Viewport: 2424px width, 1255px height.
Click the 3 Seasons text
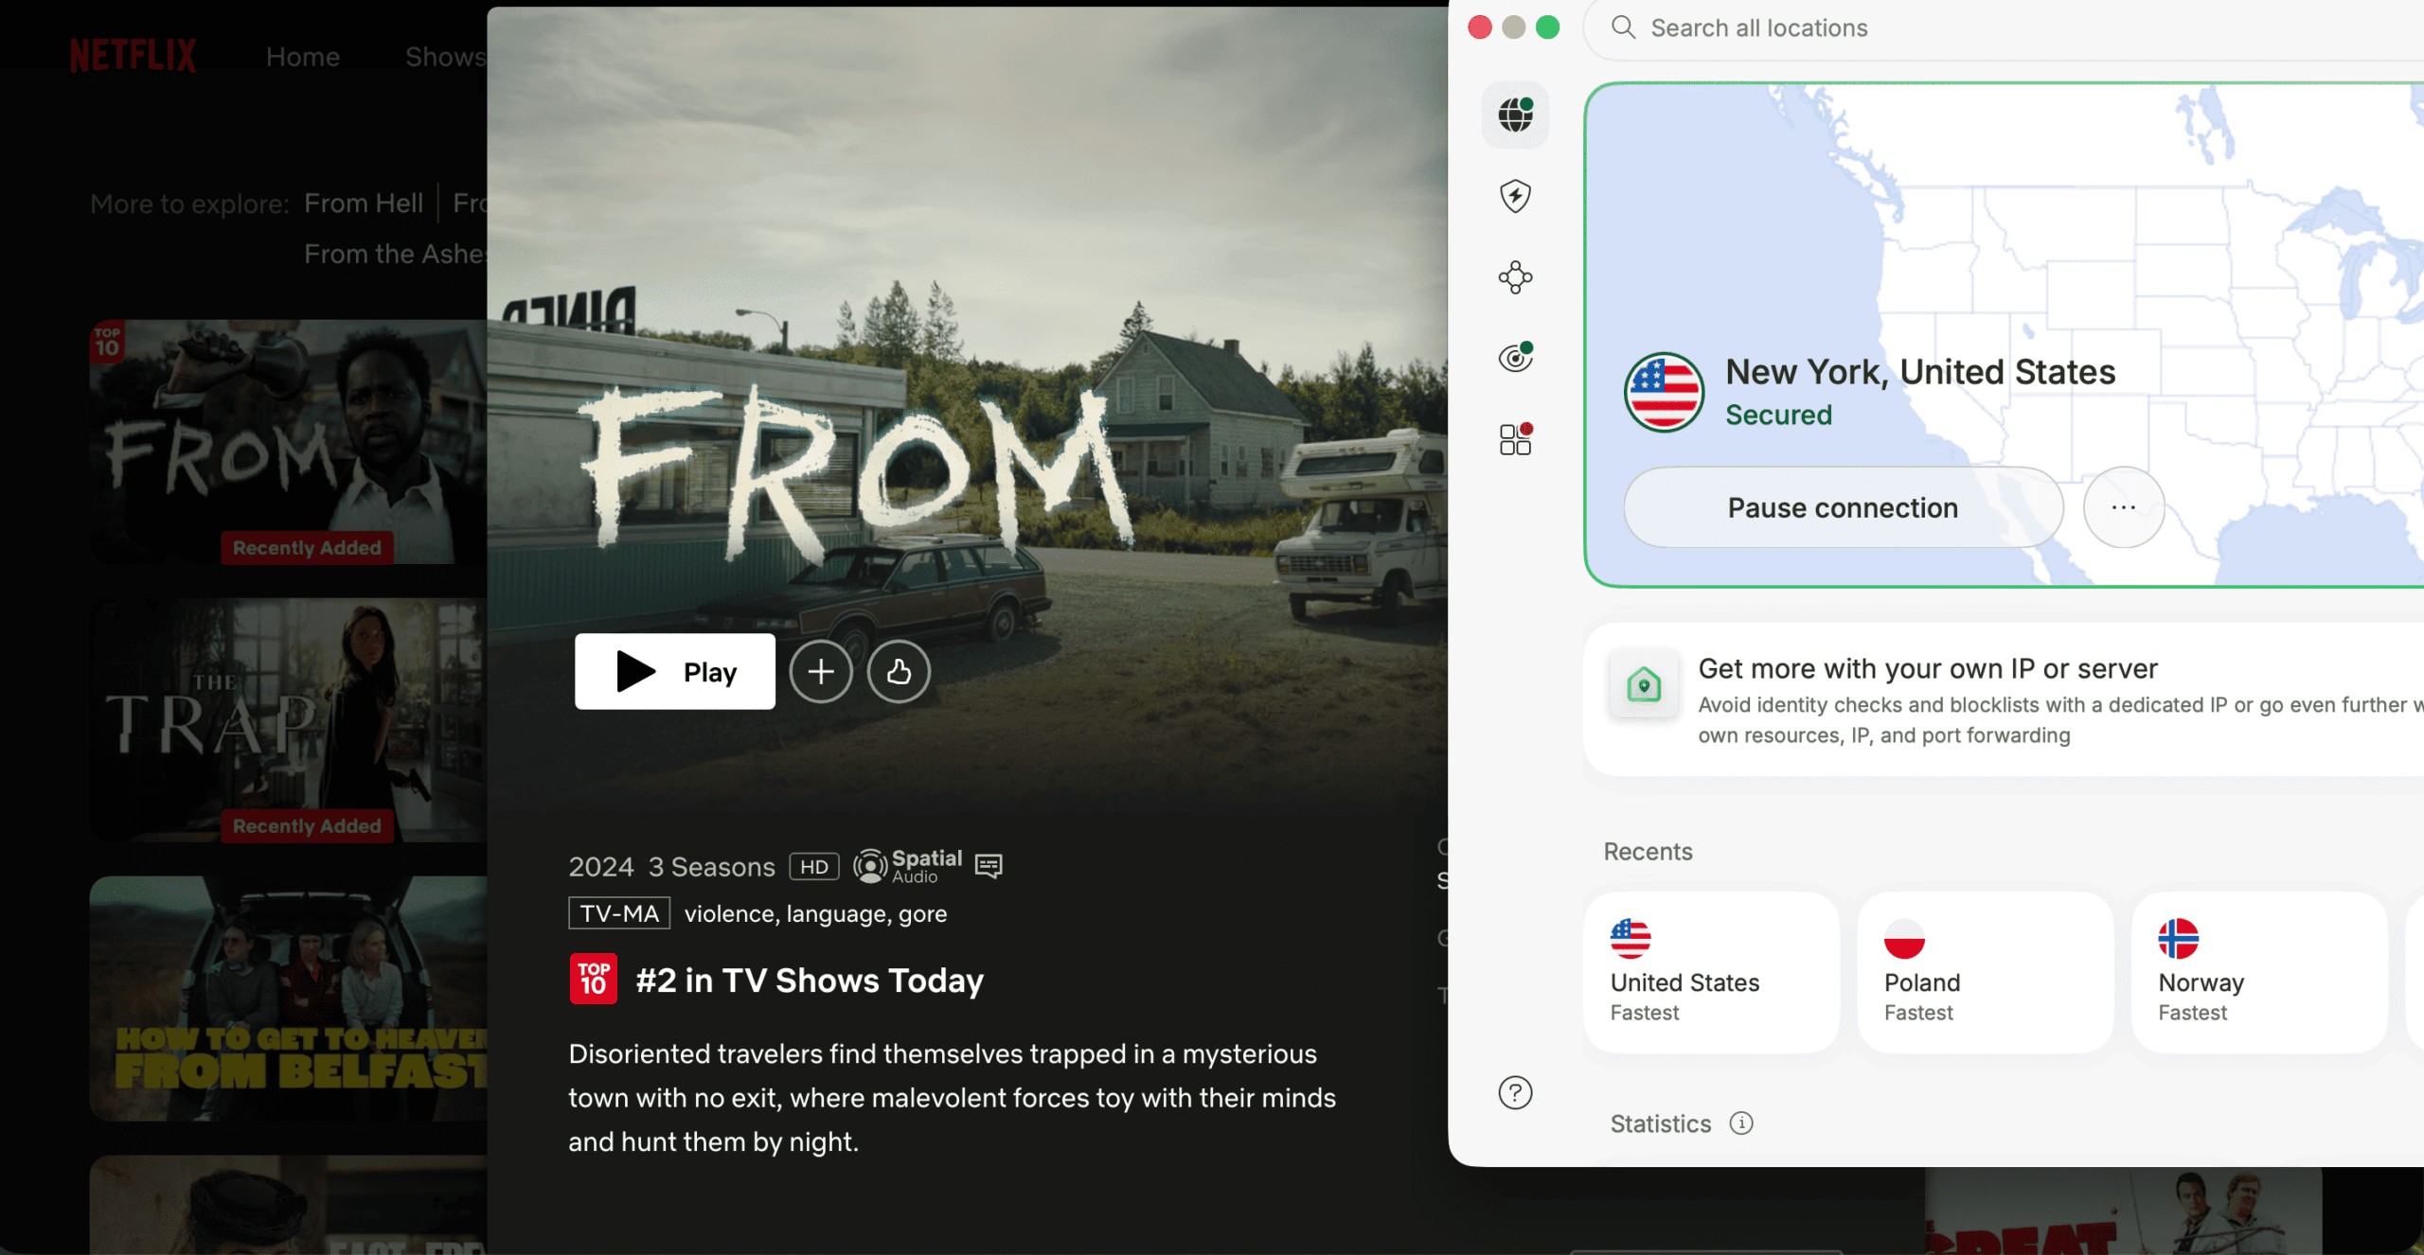711,867
